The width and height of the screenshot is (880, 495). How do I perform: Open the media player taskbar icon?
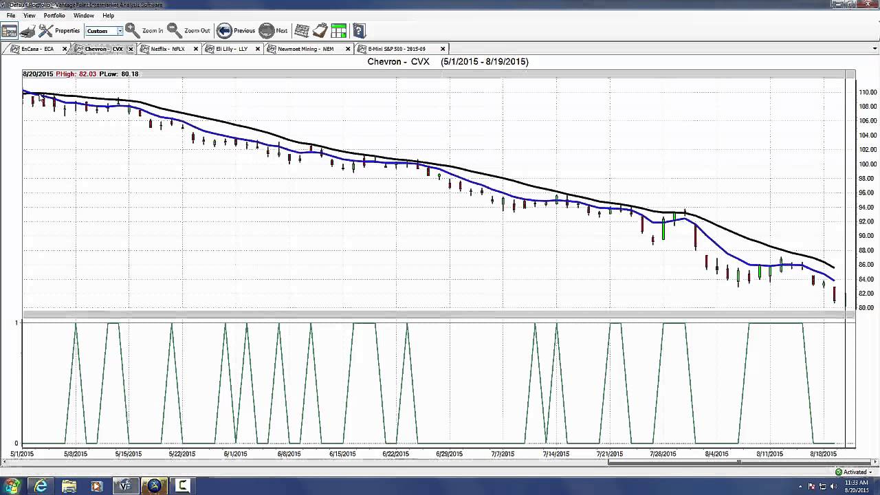(97, 486)
